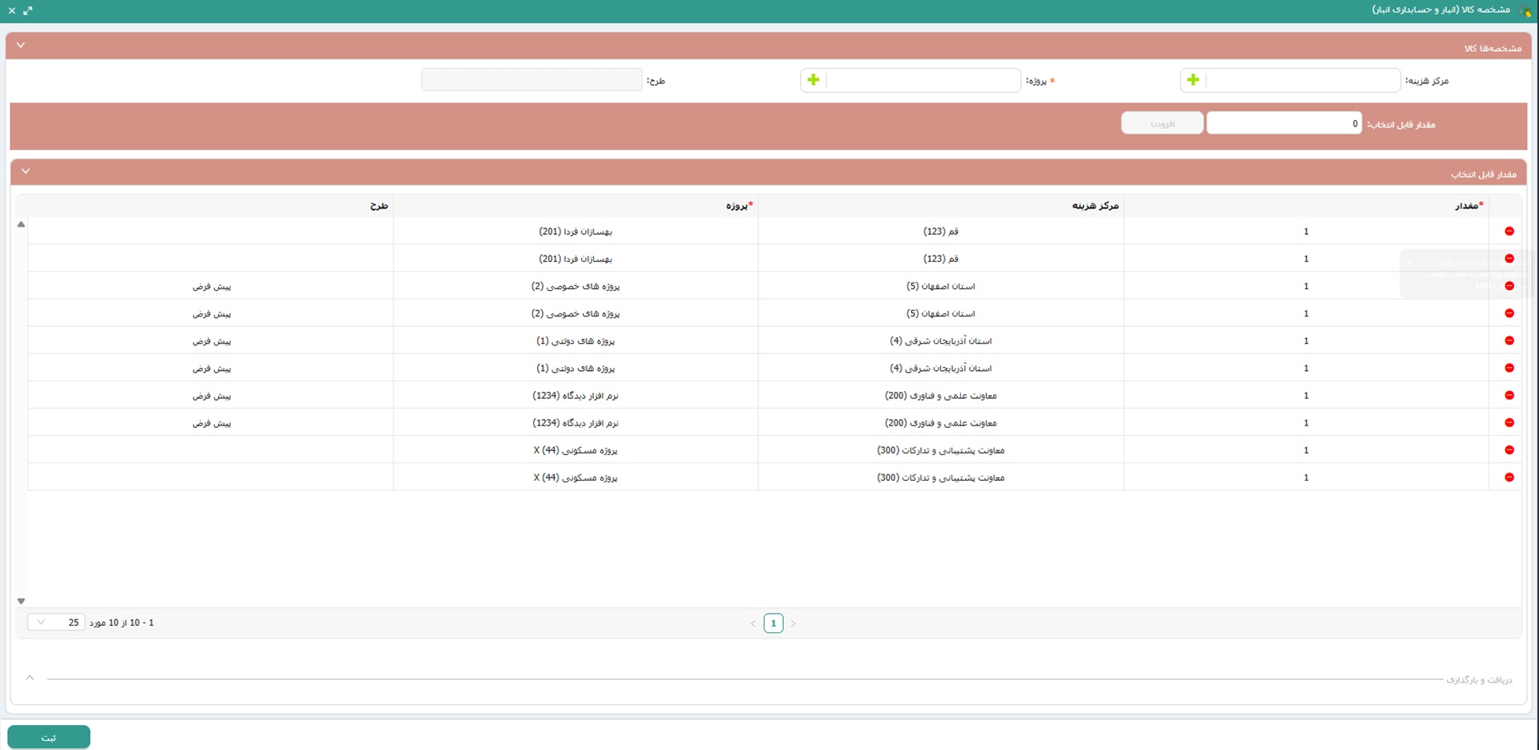Remove first row with قم (123) cost center

tap(1509, 232)
